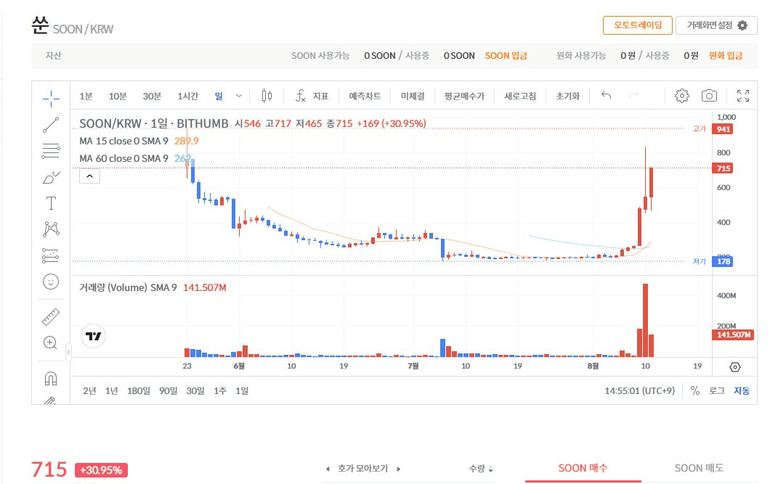Select the crosshair cursor tool

(x=51, y=99)
